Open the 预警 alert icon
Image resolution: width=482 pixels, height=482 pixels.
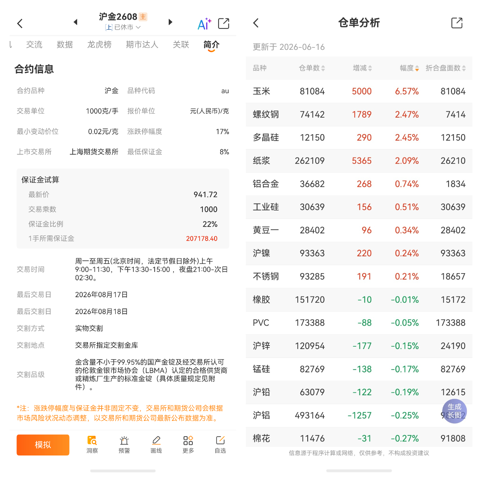[x=124, y=445]
